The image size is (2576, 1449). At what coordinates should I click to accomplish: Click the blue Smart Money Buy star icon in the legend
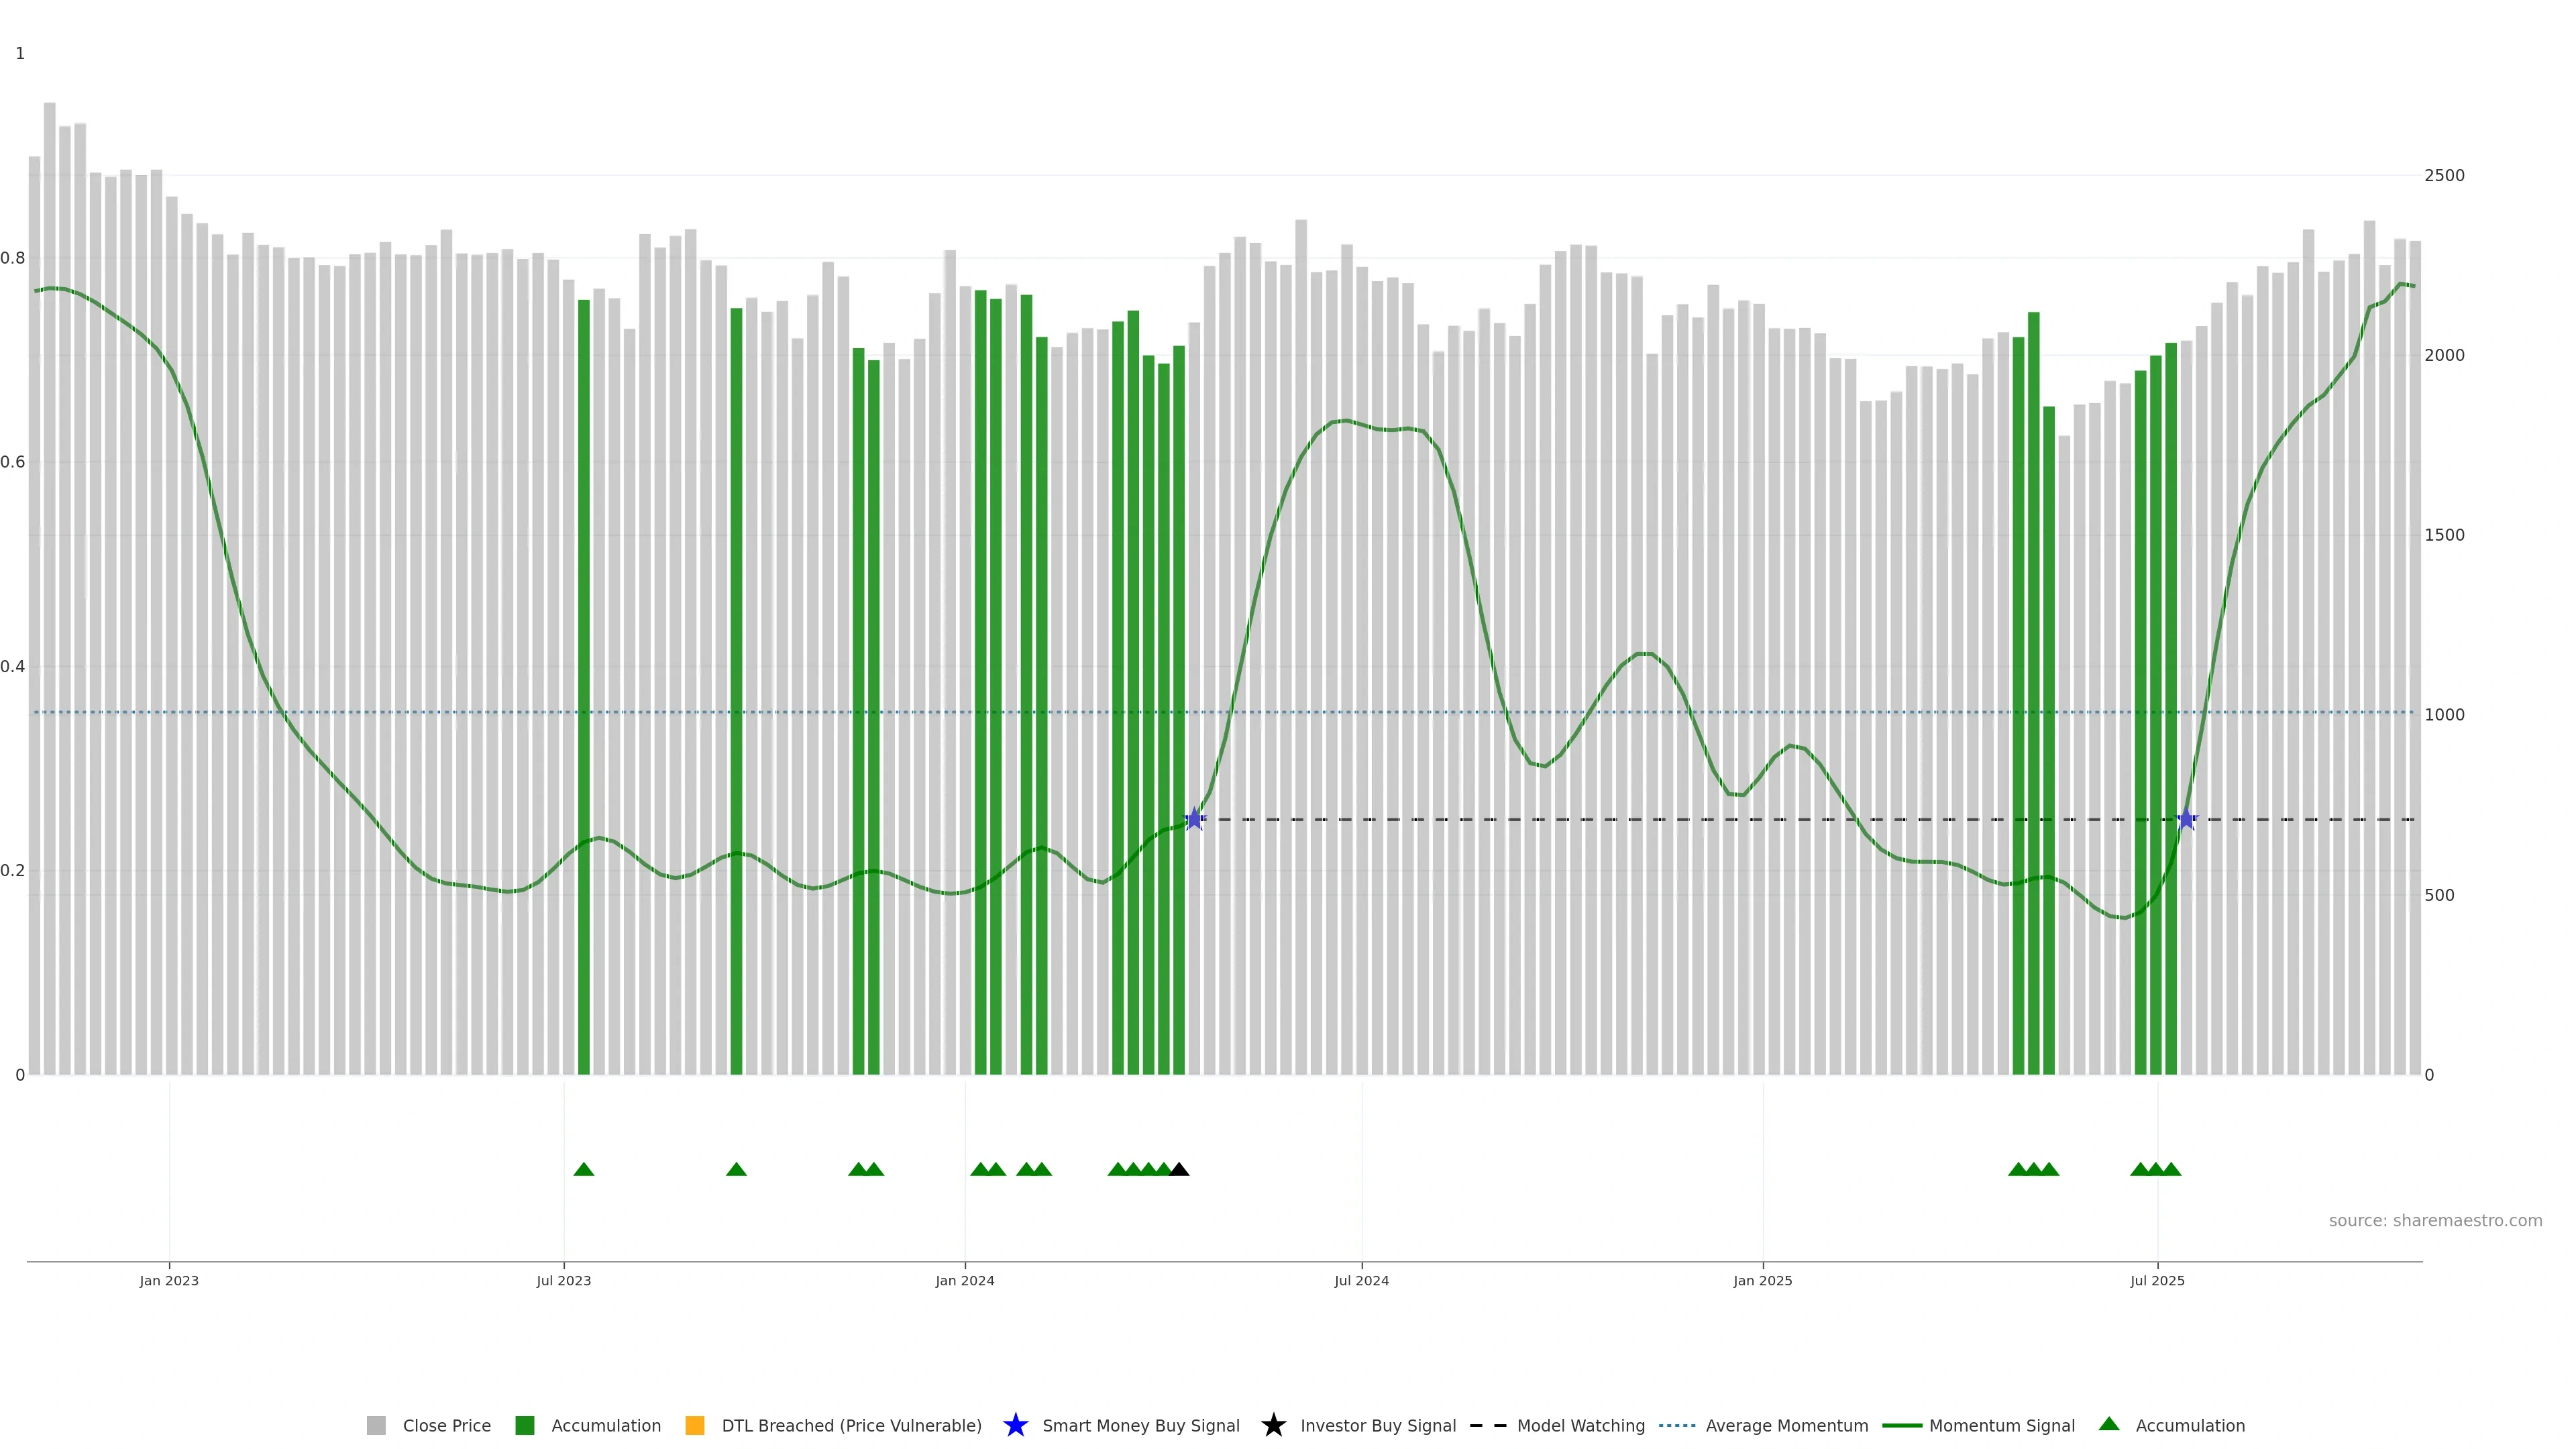1015,1425
